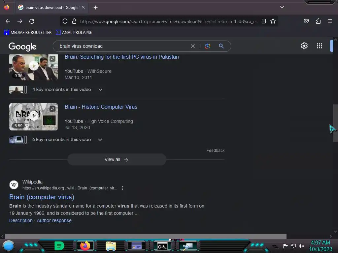Click the View all videos button
338x253 pixels.
[117, 160]
